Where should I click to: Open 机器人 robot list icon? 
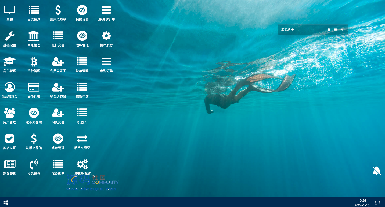[x=82, y=113]
